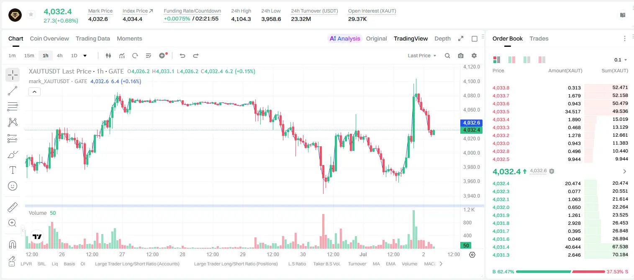Take a chart snapshot with camera icon
The height and width of the screenshot is (280, 634).
point(461,56)
